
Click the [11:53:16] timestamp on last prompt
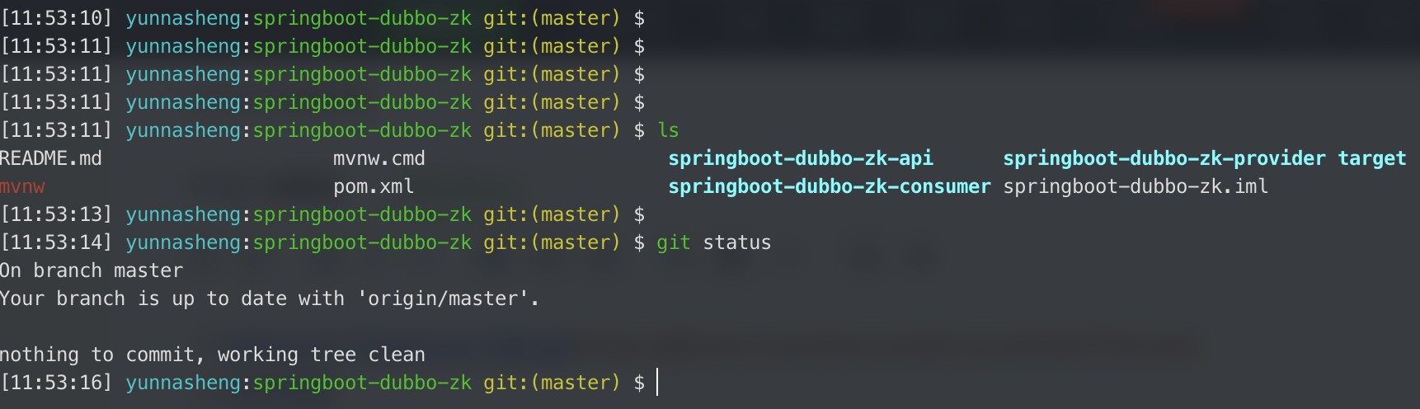pos(56,383)
